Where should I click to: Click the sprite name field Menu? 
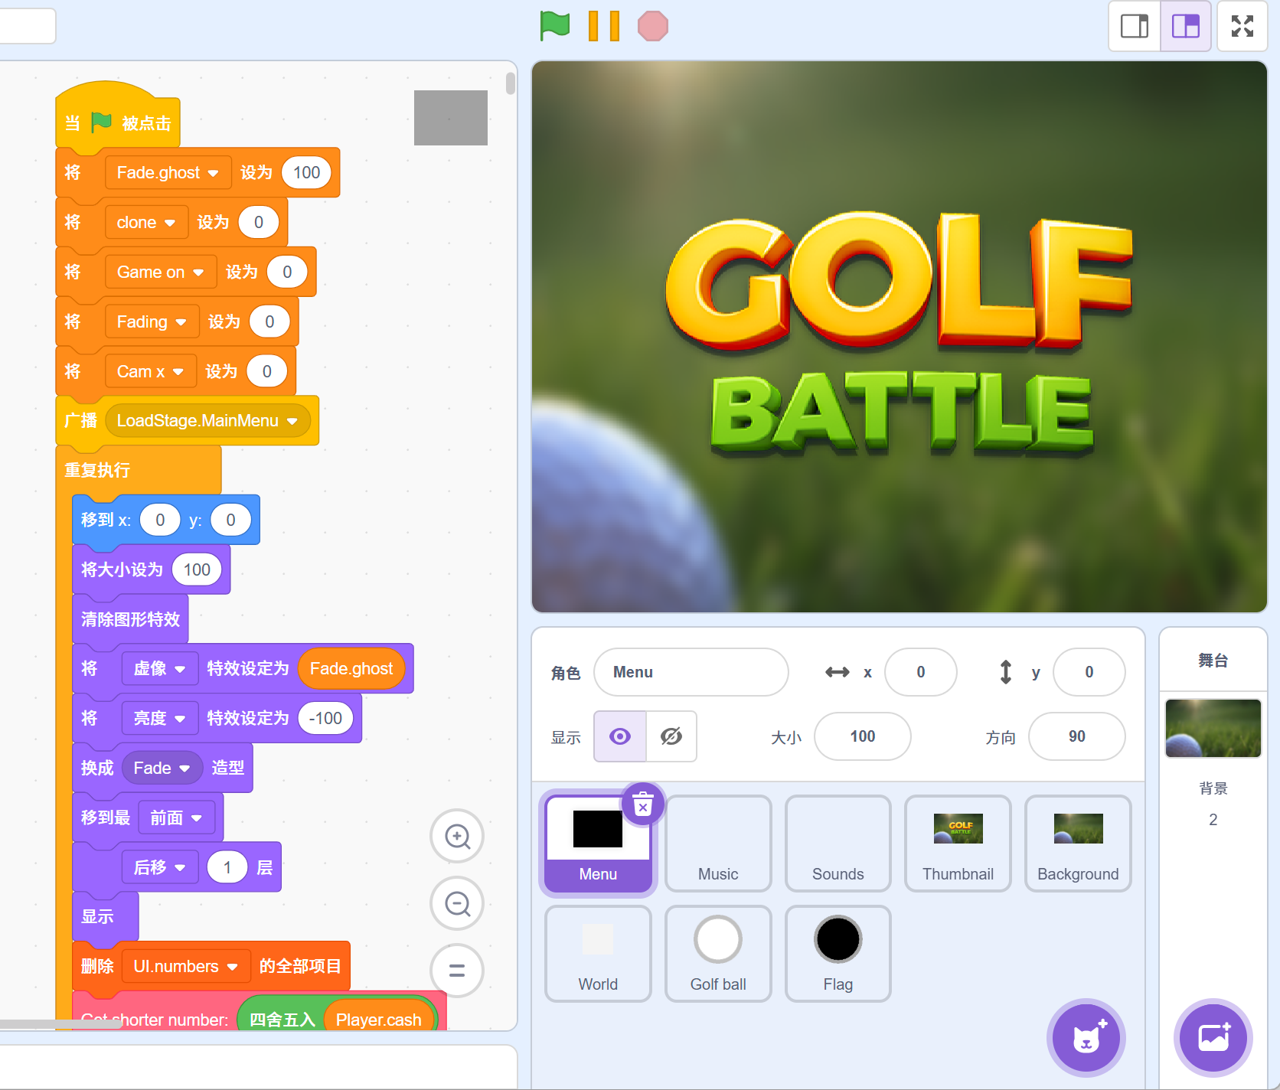(x=691, y=672)
